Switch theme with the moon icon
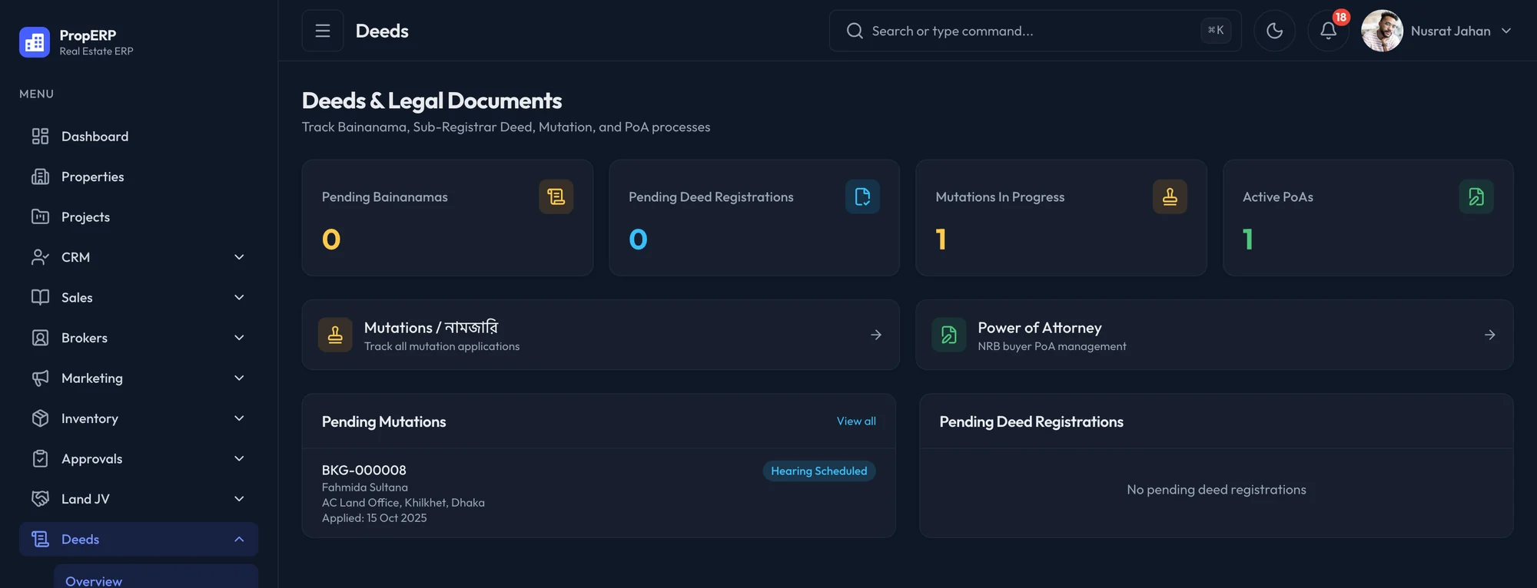Viewport: 1537px width, 588px height. (x=1274, y=31)
